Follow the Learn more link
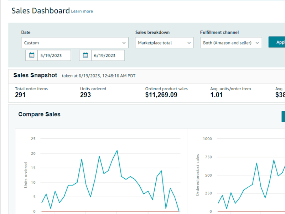 coord(82,11)
